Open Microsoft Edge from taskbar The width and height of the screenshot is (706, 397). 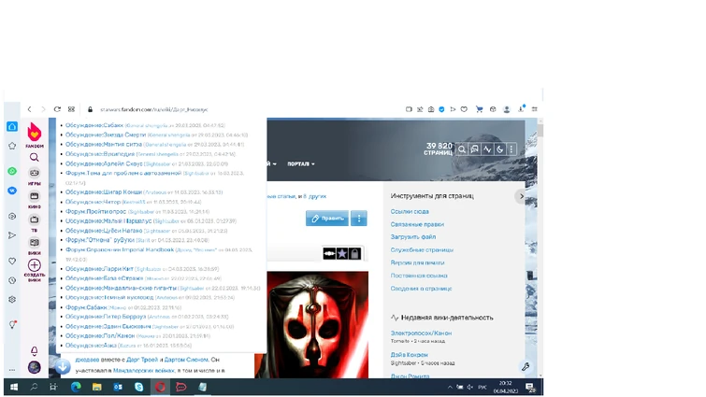click(76, 387)
